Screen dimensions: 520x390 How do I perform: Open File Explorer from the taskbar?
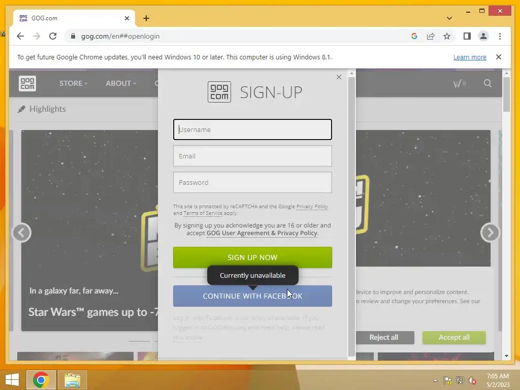coord(72,380)
